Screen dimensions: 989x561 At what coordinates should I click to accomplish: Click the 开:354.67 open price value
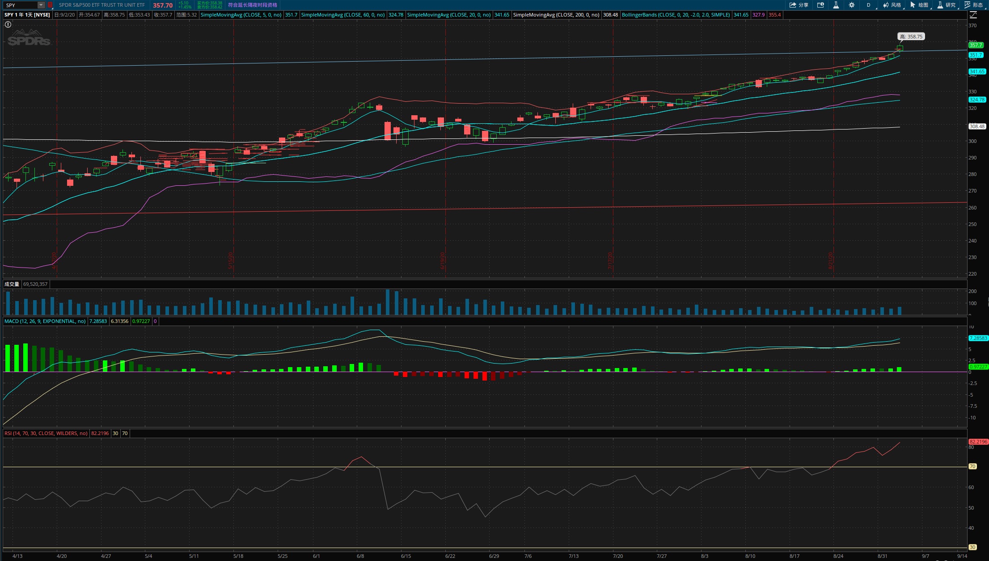[x=89, y=15]
